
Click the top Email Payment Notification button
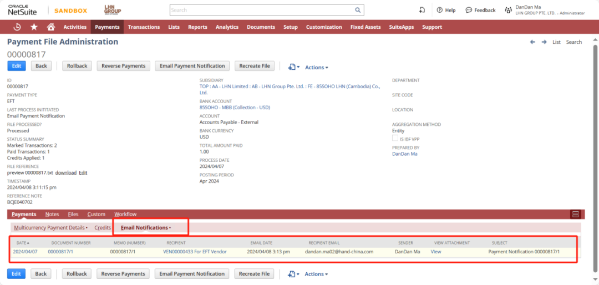pos(192,66)
